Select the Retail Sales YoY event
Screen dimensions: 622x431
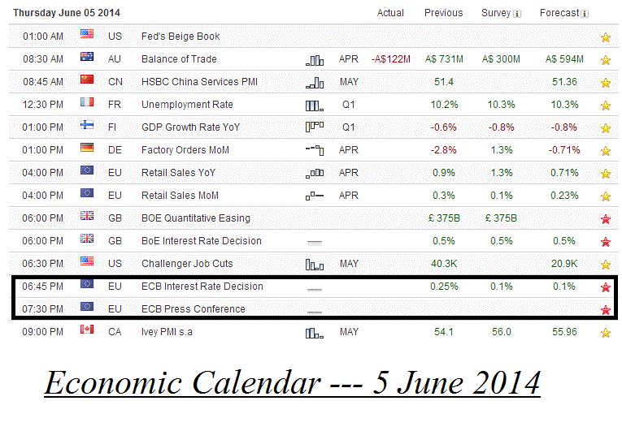[x=180, y=173]
